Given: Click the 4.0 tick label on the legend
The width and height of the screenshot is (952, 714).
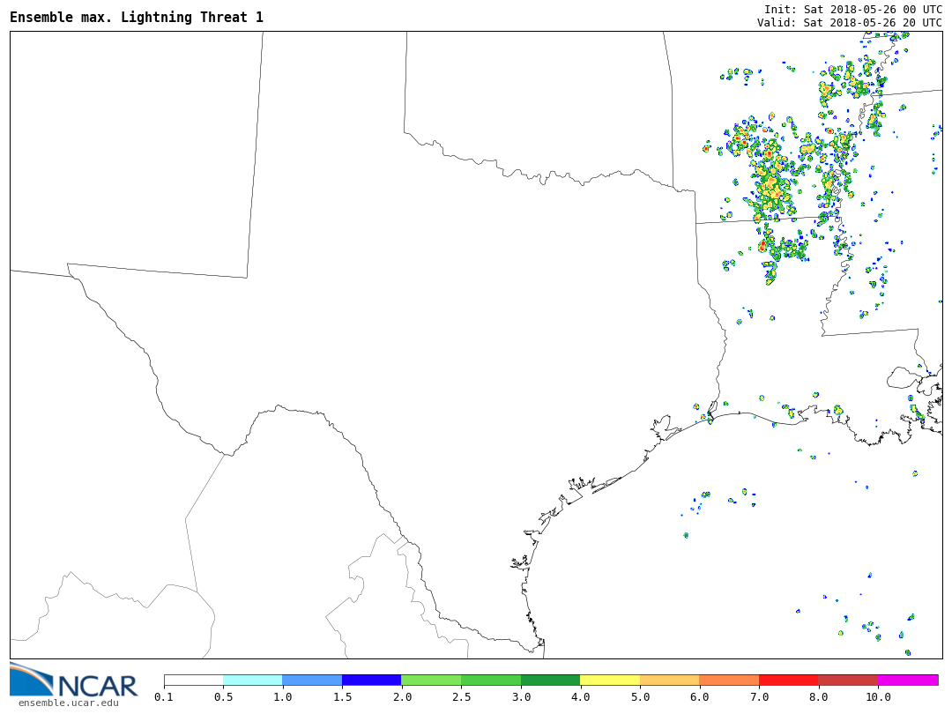Looking at the screenshot, I should point(580,697).
